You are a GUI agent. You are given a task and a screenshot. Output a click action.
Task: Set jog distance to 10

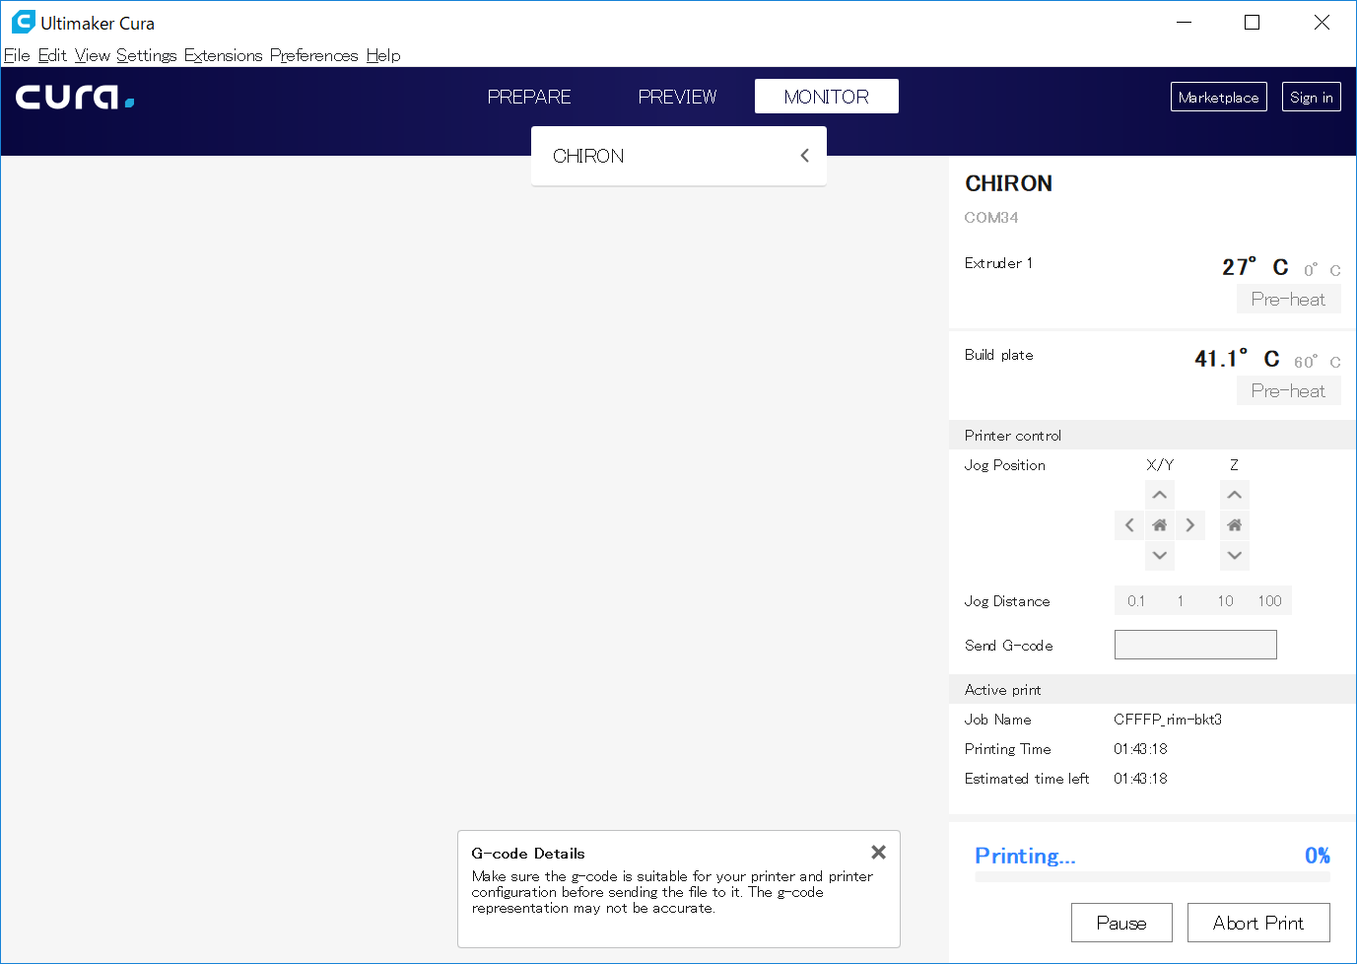(x=1225, y=601)
